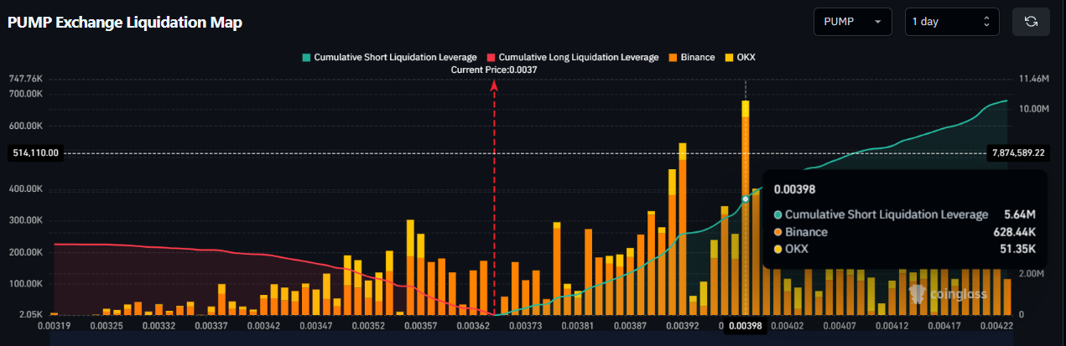Click the red long liquidation legend swatch
This screenshot has height=346, width=1066.
click(x=491, y=57)
